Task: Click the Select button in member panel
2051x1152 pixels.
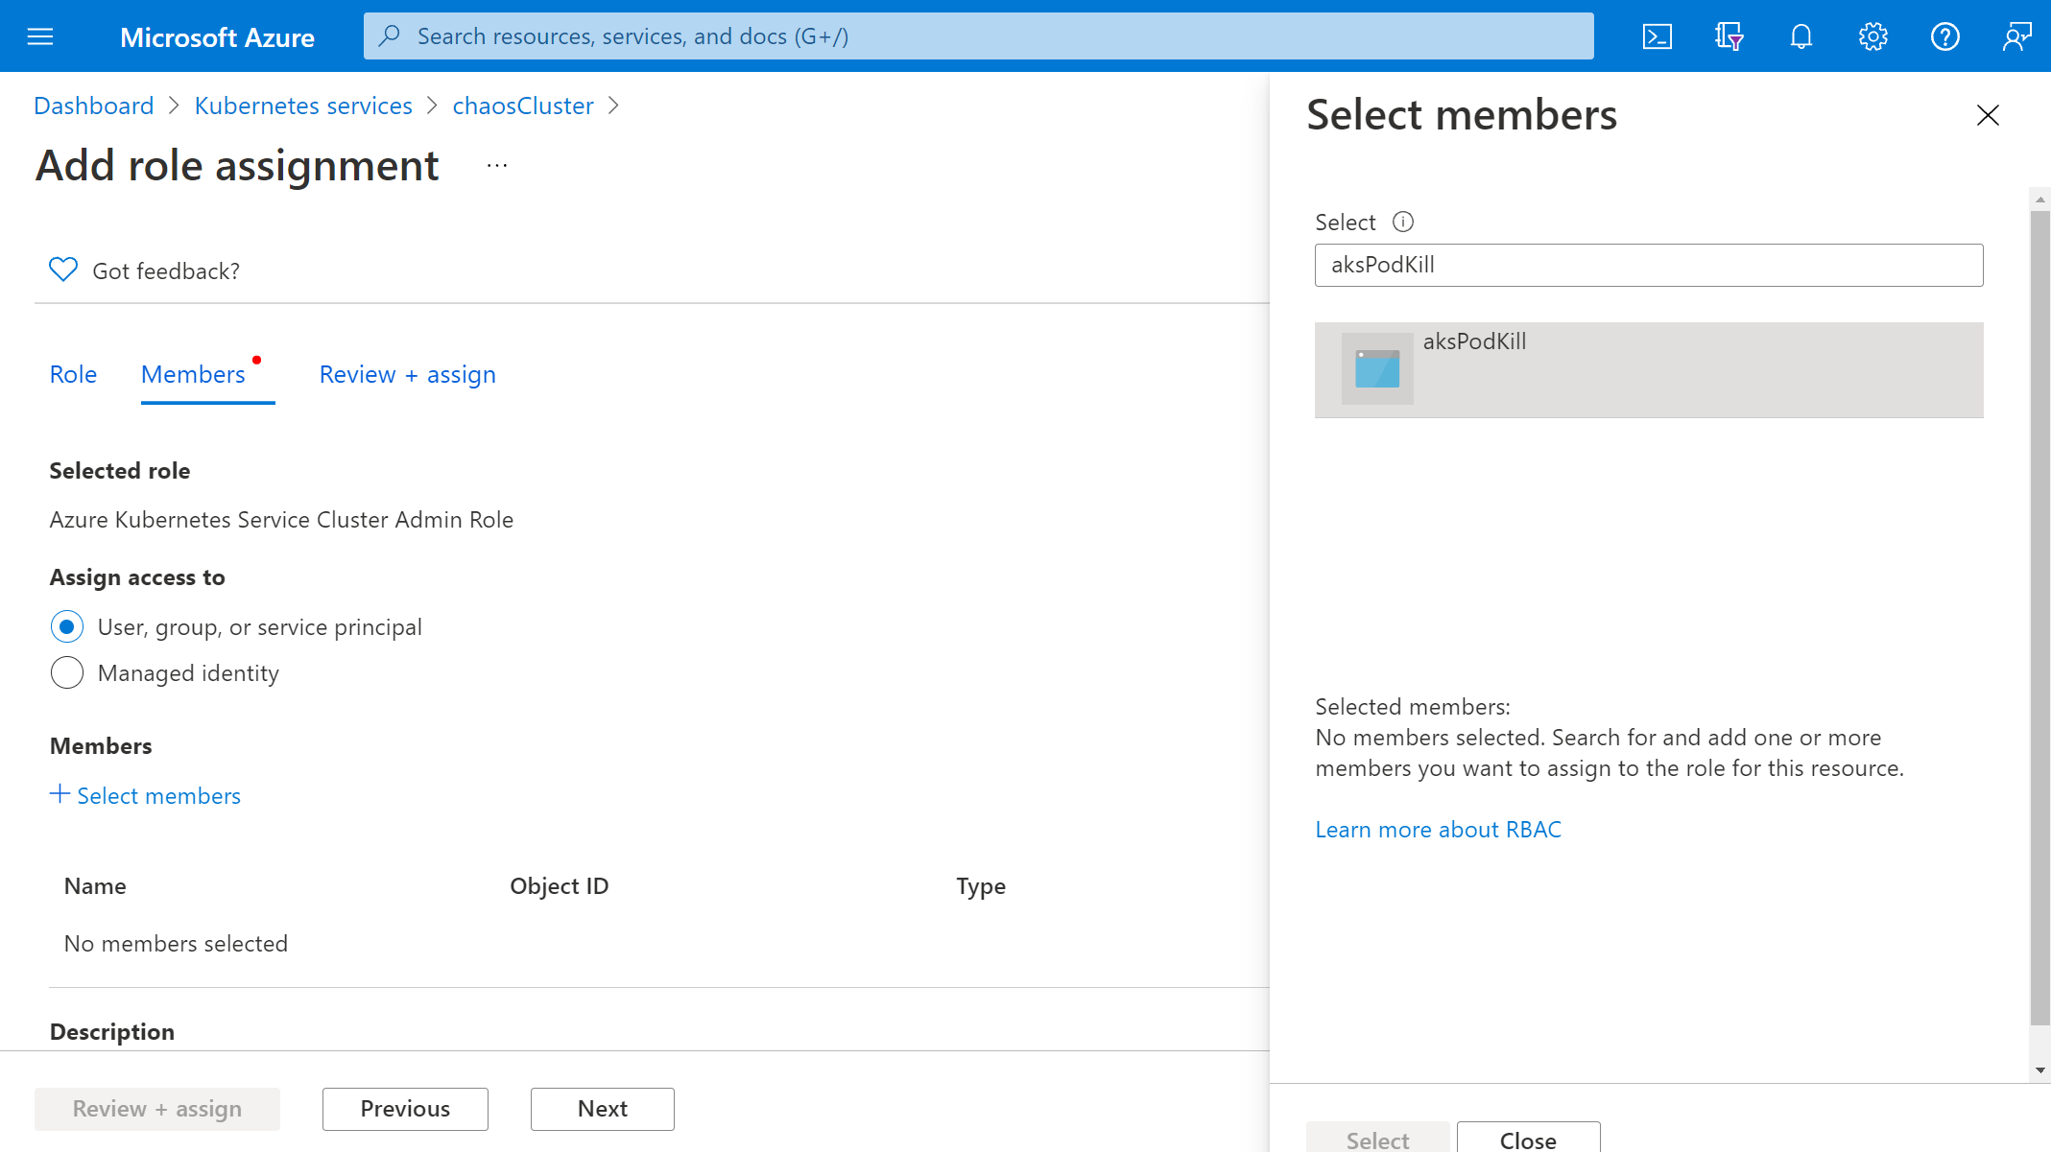Action: pyautogui.click(x=1376, y=1140)
